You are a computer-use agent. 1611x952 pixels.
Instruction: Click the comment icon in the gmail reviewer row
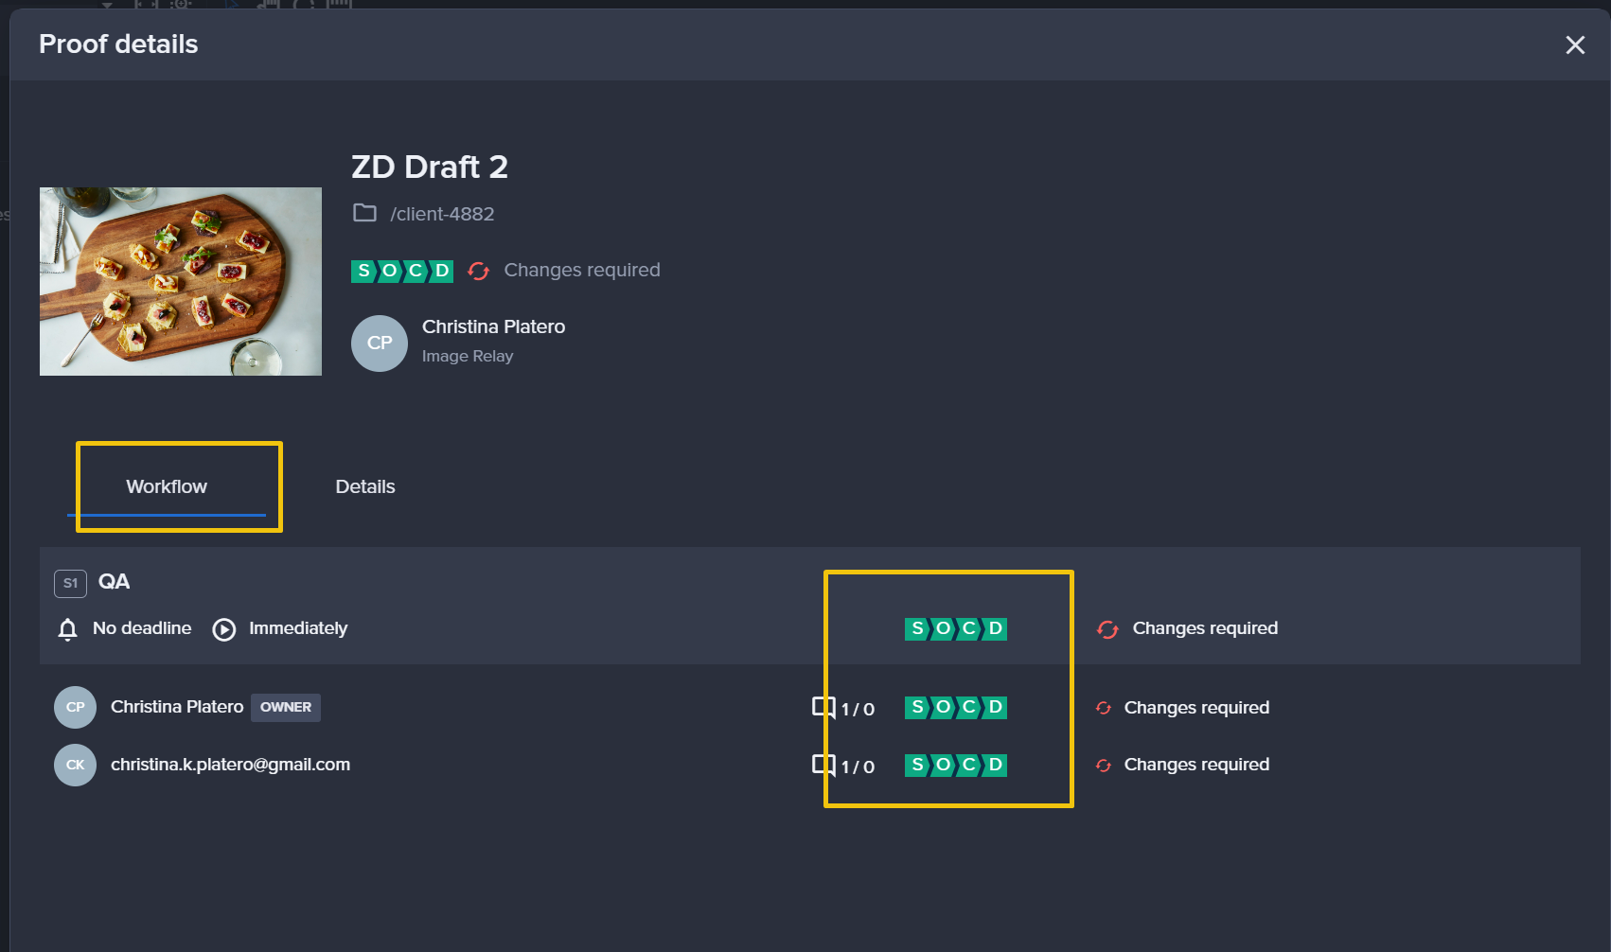pyautogui.click(x=823, y=765)
